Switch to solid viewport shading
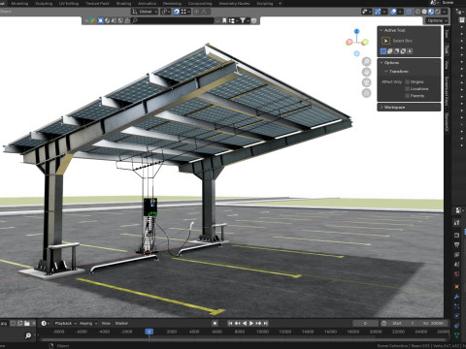Viewport: 466px width, 349px height. click(x=424, y=12)
